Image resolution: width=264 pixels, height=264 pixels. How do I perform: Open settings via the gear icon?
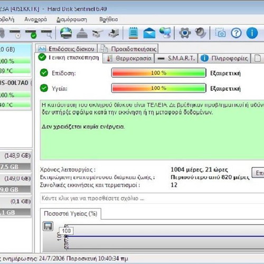point(185,33)
